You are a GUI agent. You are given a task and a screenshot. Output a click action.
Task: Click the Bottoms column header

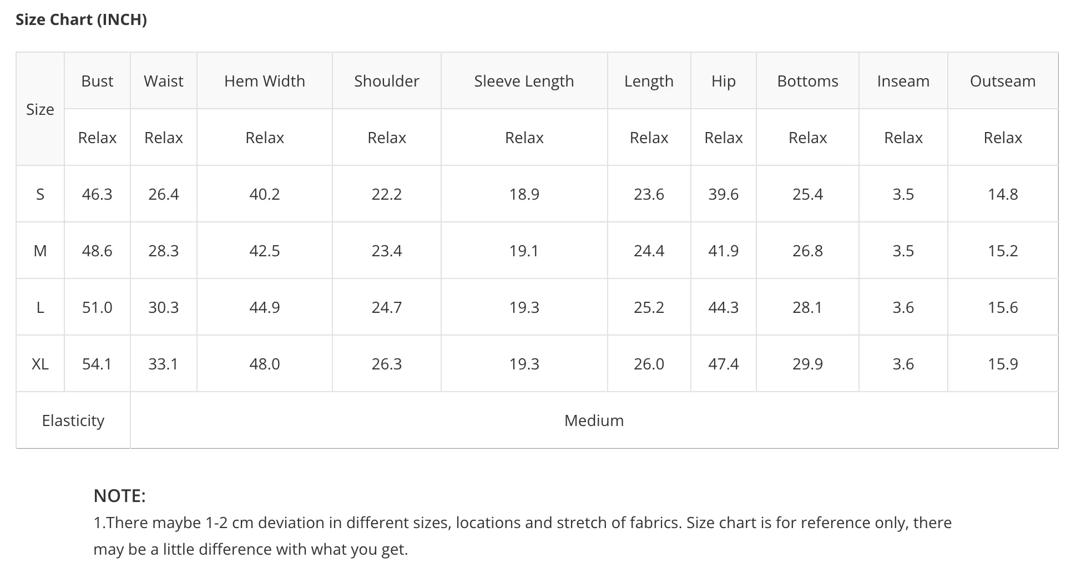(x=807, y=81)
